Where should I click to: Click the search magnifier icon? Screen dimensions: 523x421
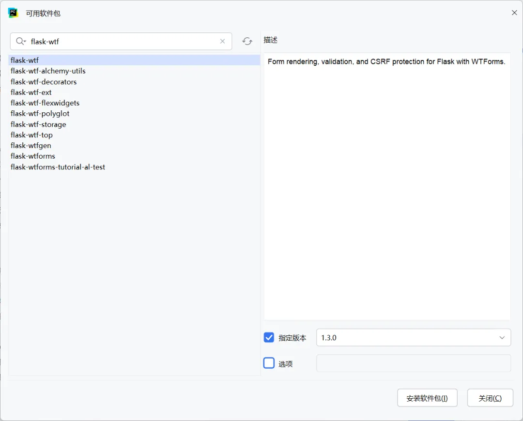point(21,41)
